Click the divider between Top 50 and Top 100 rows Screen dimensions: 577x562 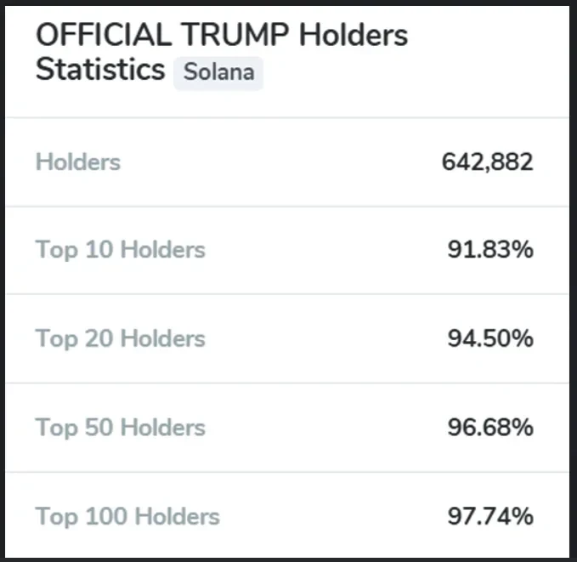click(288, 472)
